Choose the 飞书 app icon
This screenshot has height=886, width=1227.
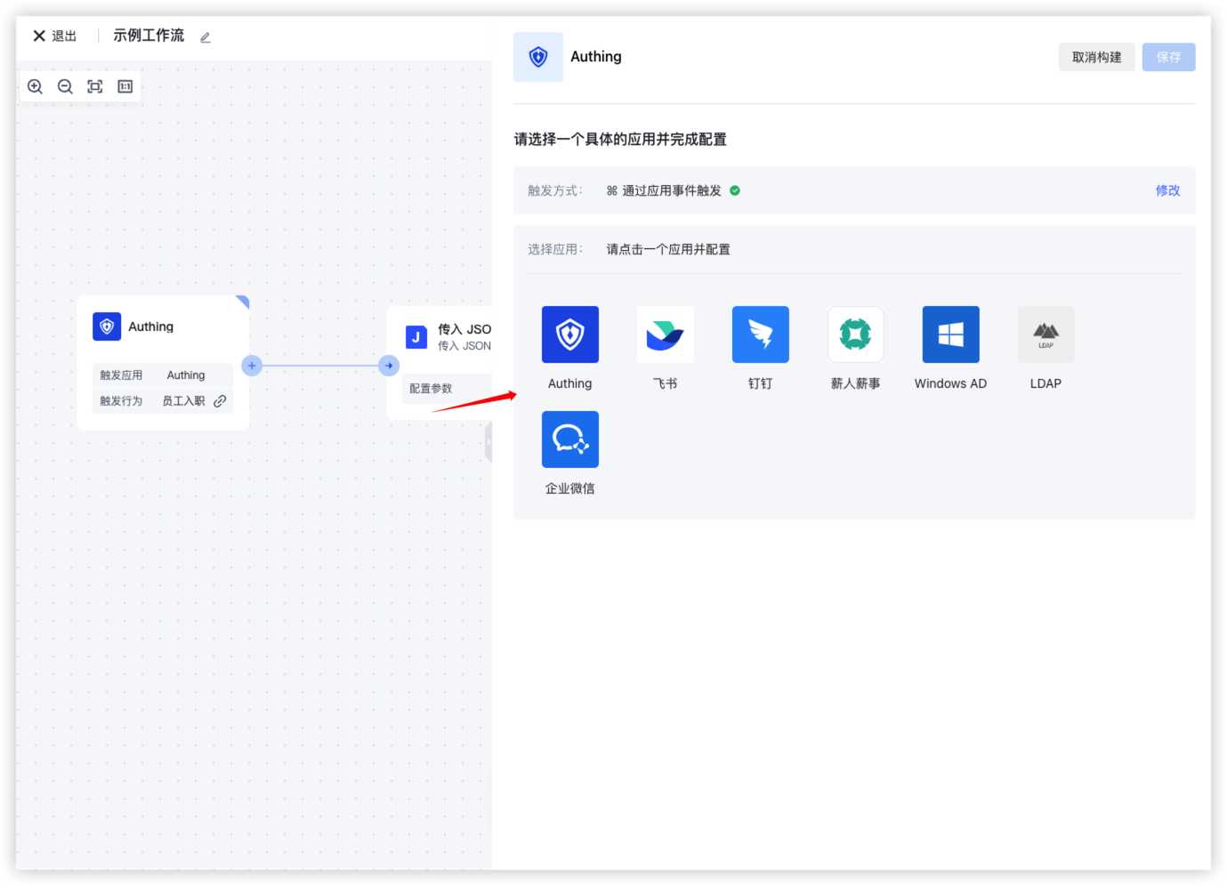click(665, 335)
